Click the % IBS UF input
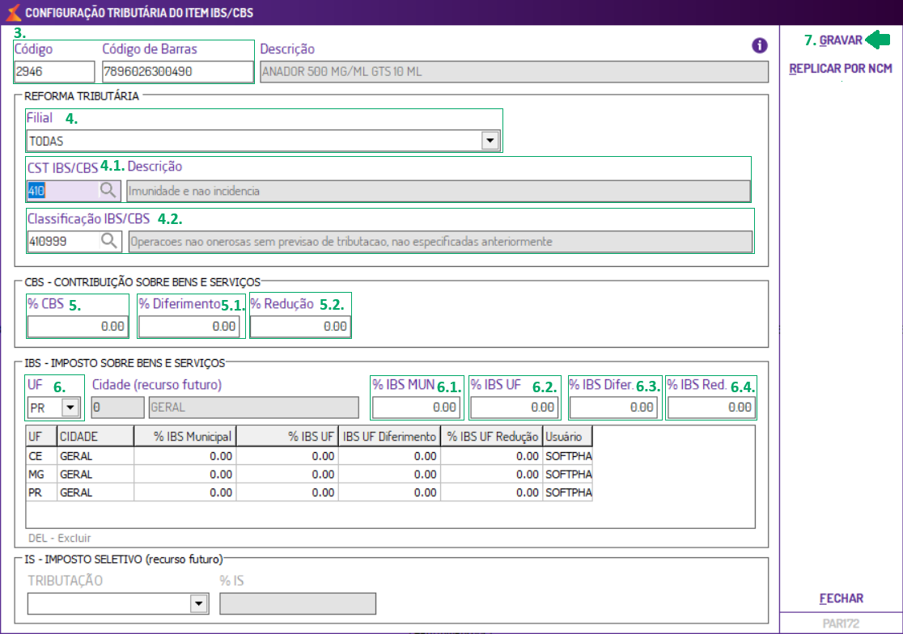903x634 pixels. 514,408
